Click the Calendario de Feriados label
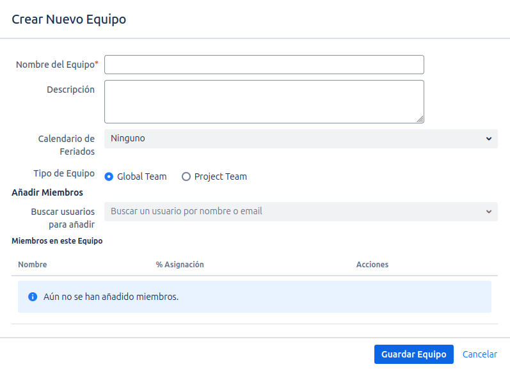Viewport: 510px width, 369px height. point(67,145)
